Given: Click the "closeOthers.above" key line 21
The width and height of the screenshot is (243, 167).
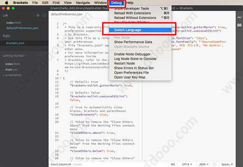Looking at the screenshot, I should 86,133.
